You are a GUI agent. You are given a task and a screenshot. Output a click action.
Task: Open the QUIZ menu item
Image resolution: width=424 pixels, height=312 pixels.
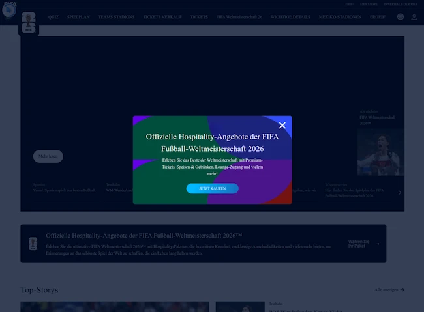[x=53, y=17]
